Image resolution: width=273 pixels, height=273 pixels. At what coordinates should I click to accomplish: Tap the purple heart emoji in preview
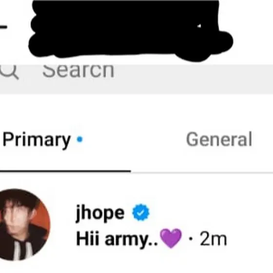point(171,238)
